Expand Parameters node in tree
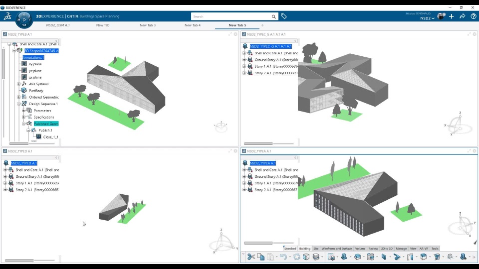The height and width of the screenshot is (269, 479). click(24, 111)
